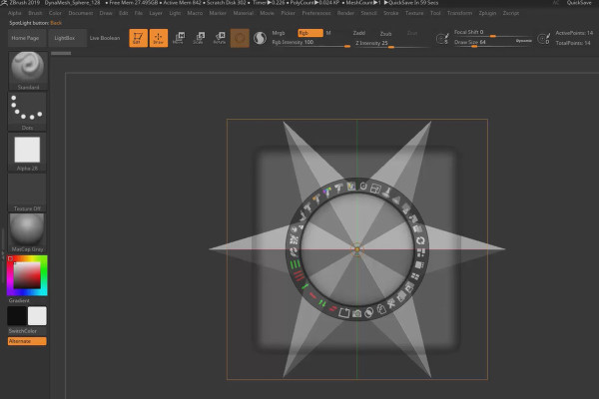Click the colorful image icon atop the dial
The width and height of the screenshot is (599, 399).
click(x=351, y=186)
